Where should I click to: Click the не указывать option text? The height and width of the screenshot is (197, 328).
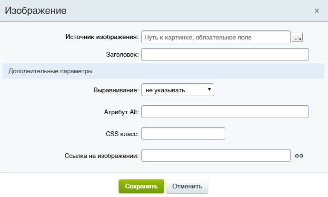165,89
